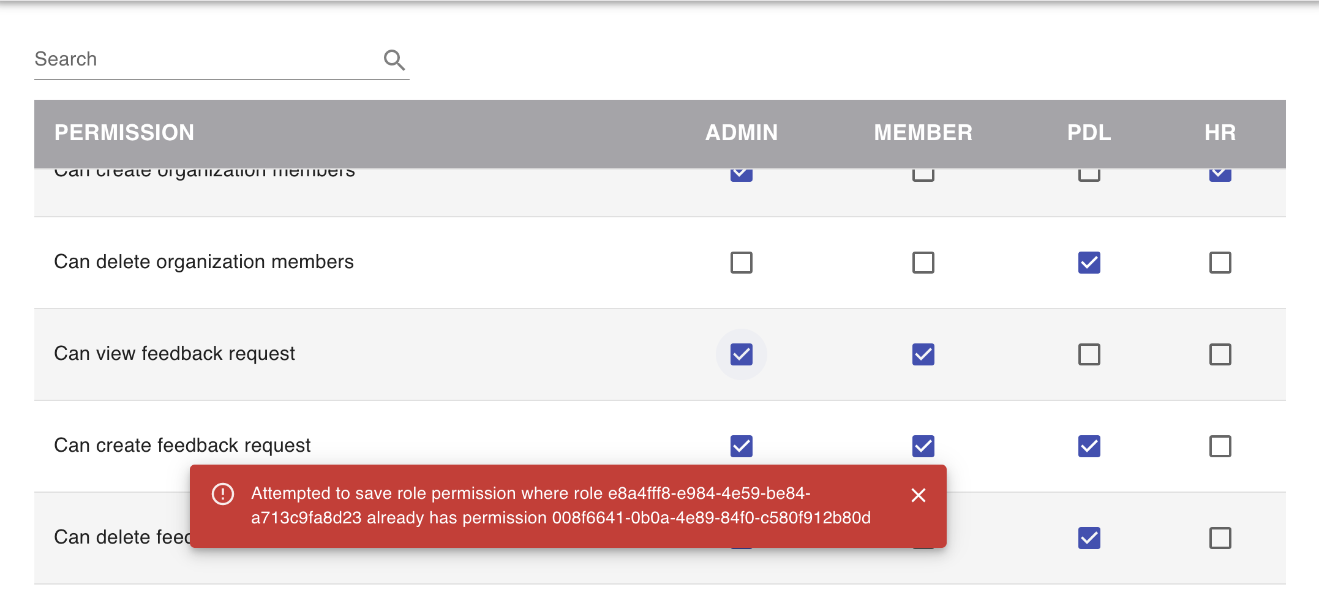Disable ADMIN for Can create organization members

[741, 173]
